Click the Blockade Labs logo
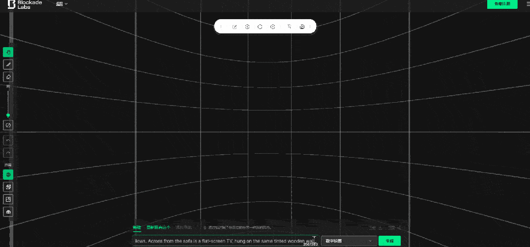The image size is (530, 247). 25,4
